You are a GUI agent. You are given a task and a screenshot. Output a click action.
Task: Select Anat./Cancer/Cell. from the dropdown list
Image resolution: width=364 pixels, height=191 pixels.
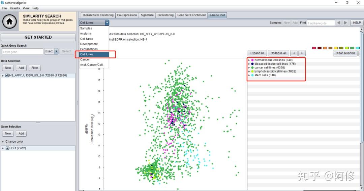(94, 65)
